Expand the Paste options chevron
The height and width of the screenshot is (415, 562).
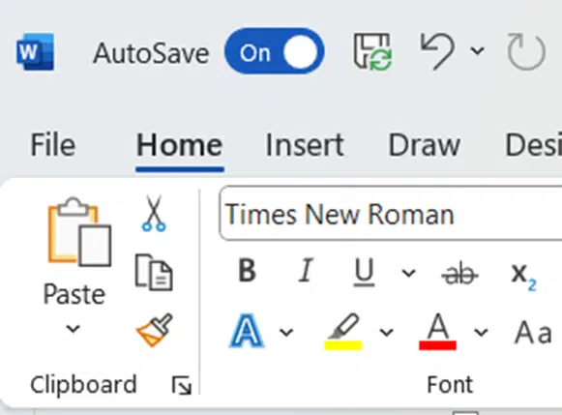pos(74,328)
